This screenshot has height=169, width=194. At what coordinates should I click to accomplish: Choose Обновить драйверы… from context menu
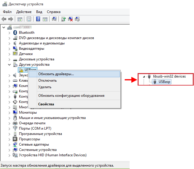click(74, 74)
